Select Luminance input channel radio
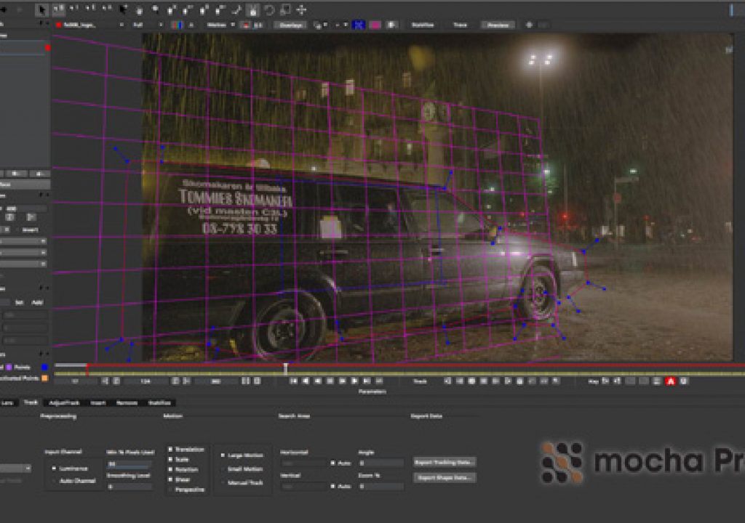The width and height of the screenshot is (745, 523). (54, 469)
